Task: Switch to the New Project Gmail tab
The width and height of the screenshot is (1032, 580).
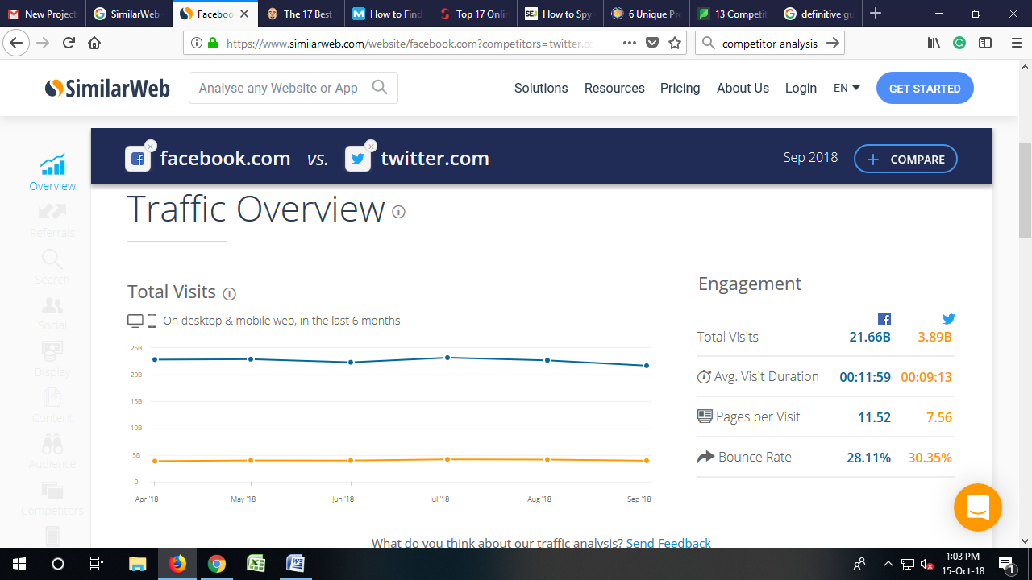Action: point(42,14)
